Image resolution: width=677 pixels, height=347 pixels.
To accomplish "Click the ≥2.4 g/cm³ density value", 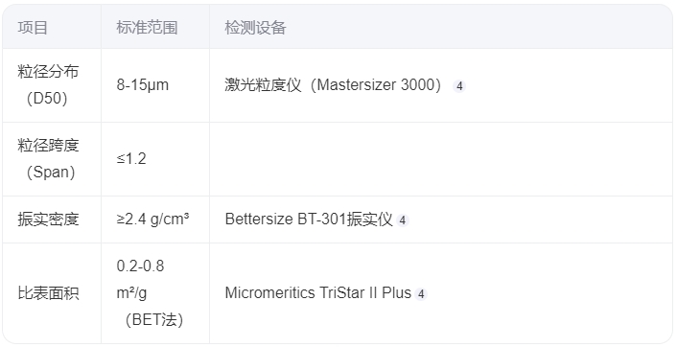I will point(152,220).
